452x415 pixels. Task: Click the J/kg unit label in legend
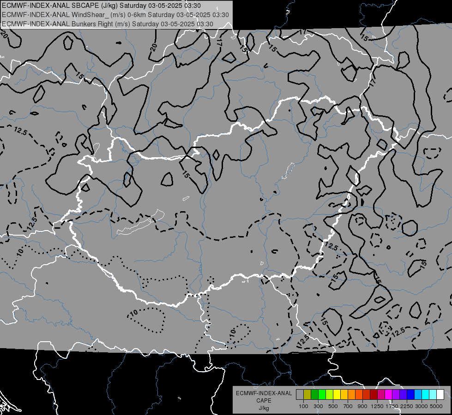coord(264,408)
